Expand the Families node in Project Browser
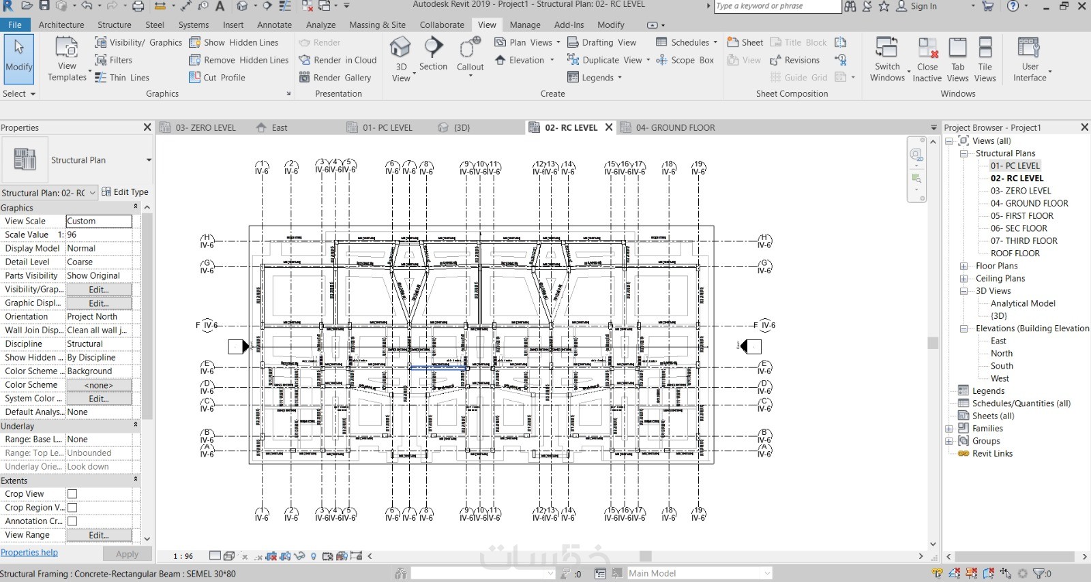Screen dimensions: 1091x582 [949, 429]
